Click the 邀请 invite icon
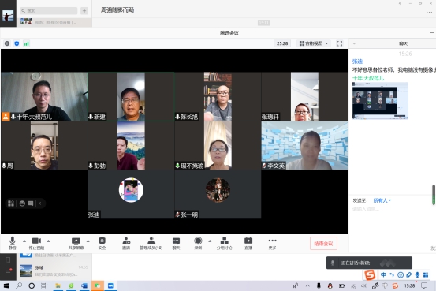Image resolution: width=436 pixels, height=291 pixels. tap(126, 243)
